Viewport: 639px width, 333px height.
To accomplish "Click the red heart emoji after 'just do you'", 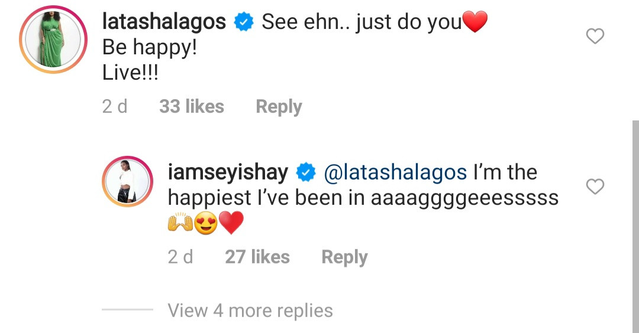I will [x=475, y=21].
